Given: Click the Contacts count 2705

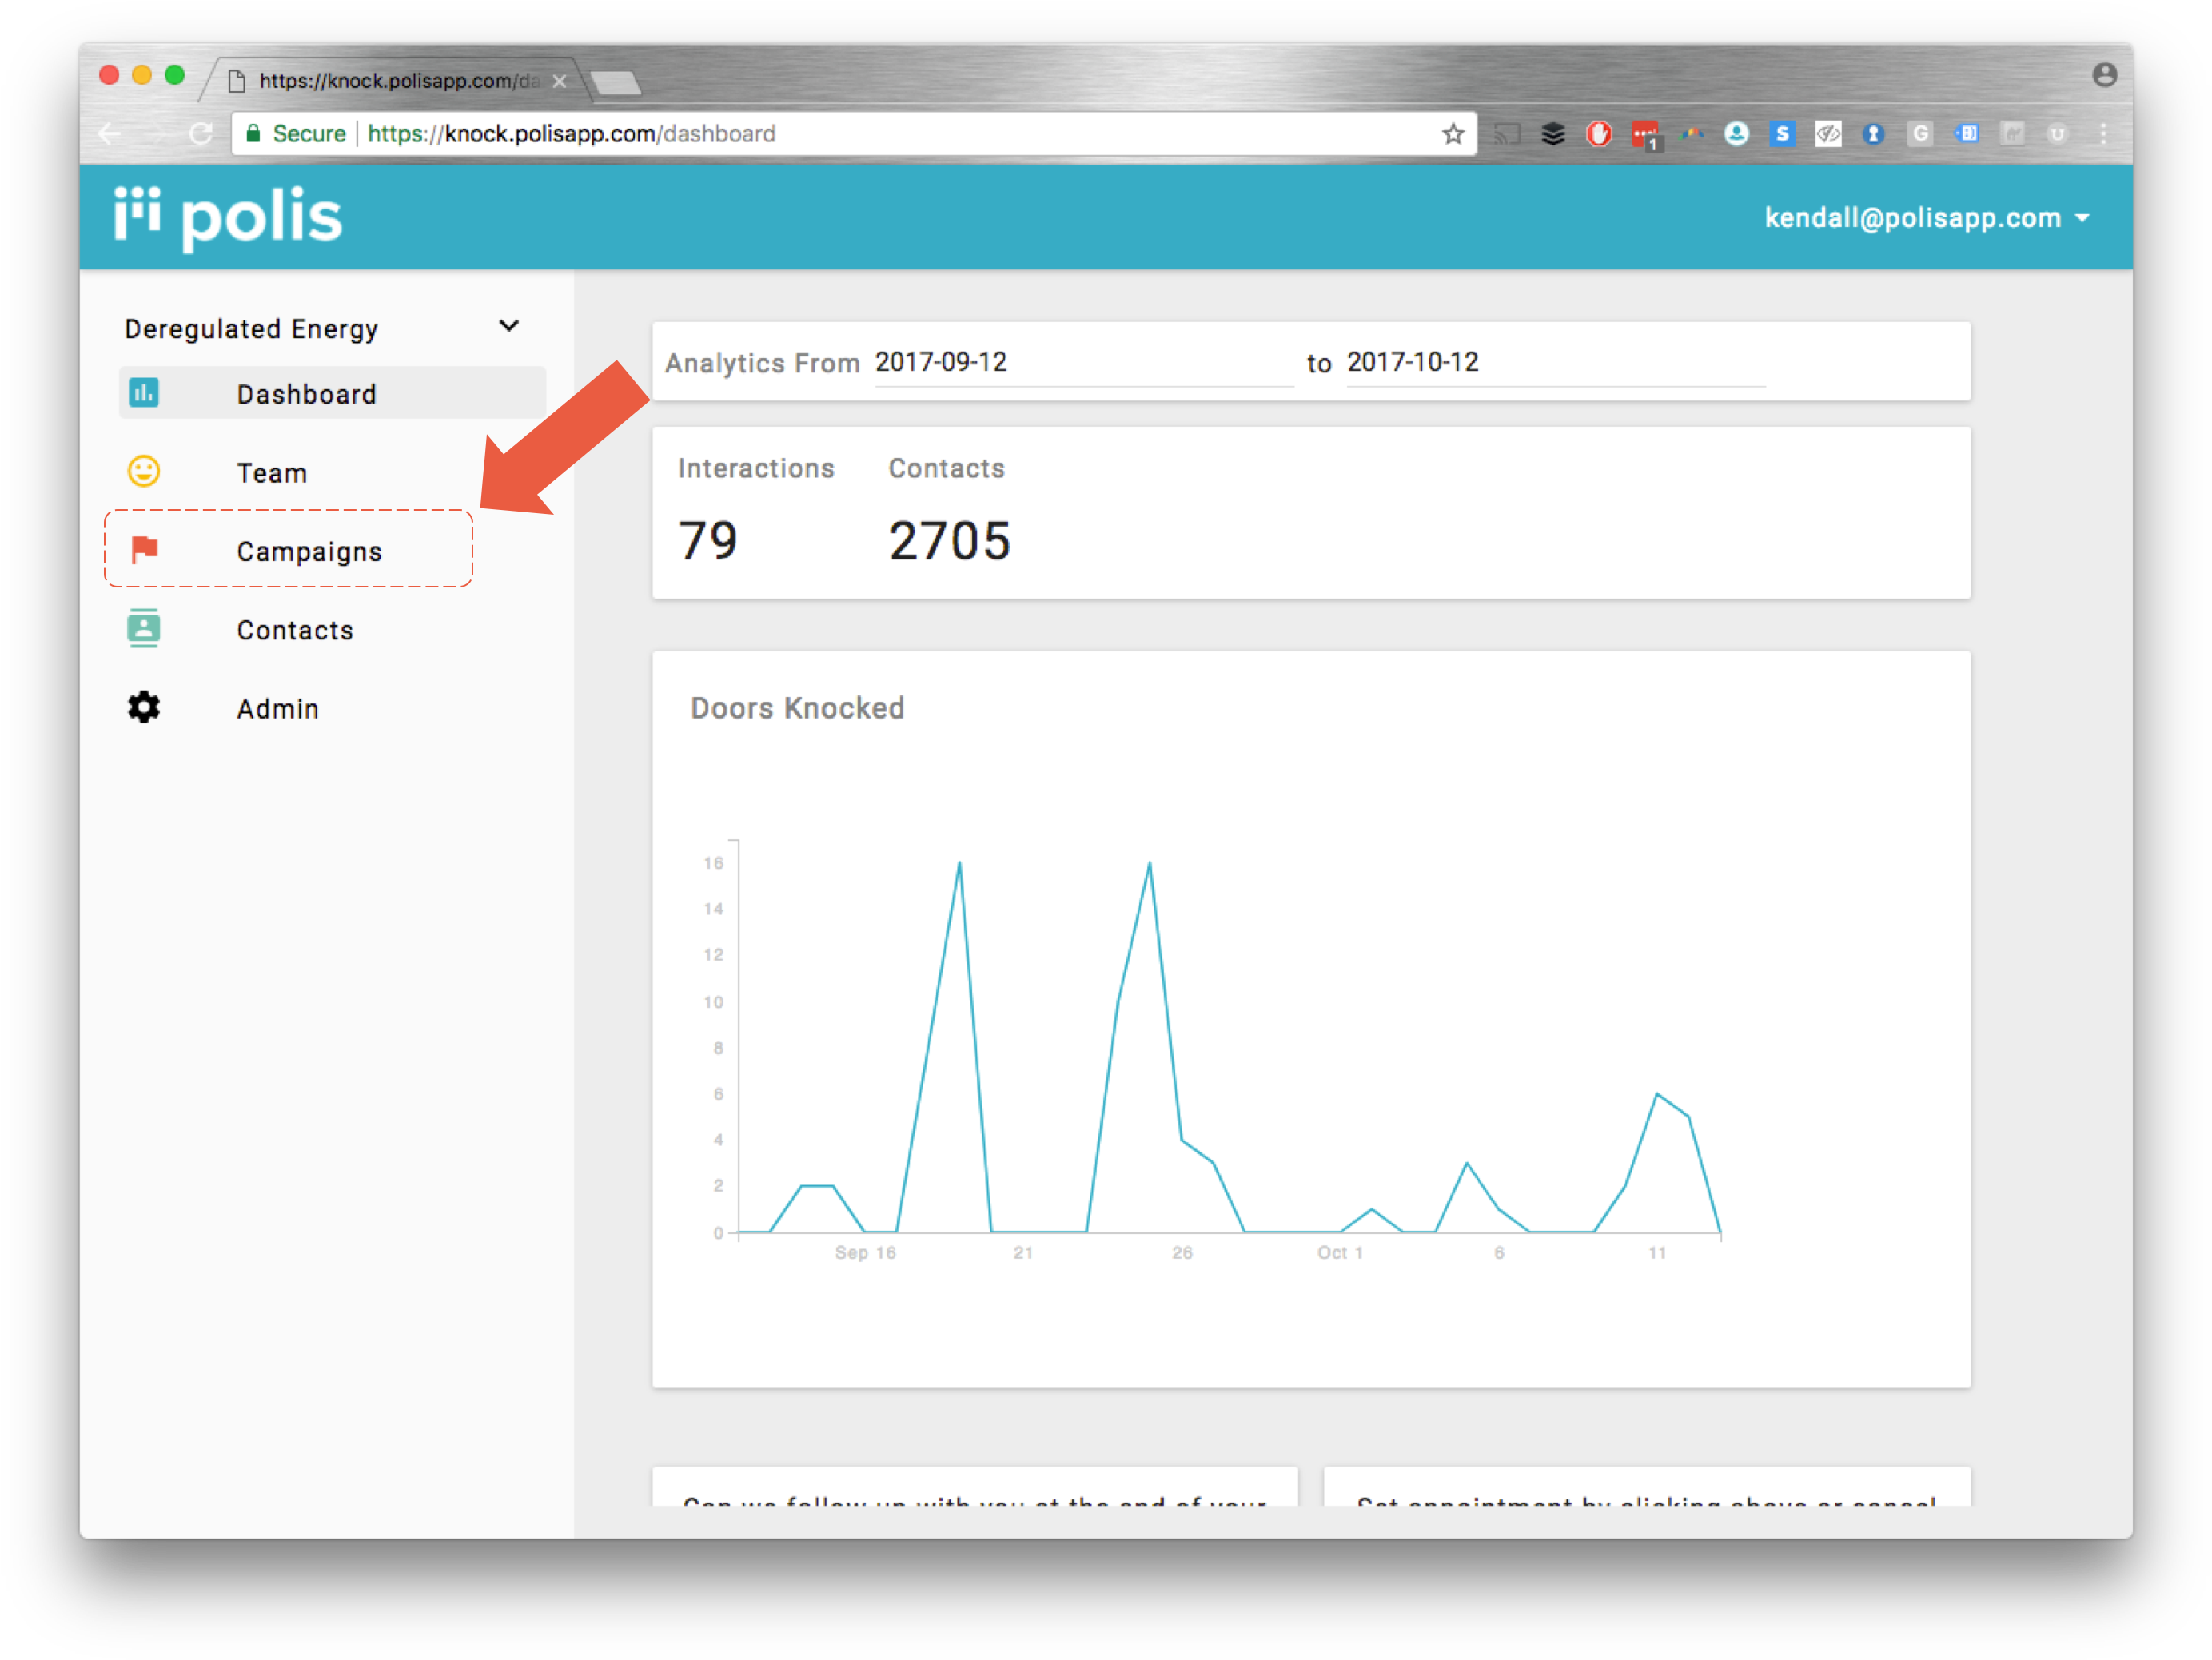Looking at the screenshot, I should point(950,541).
